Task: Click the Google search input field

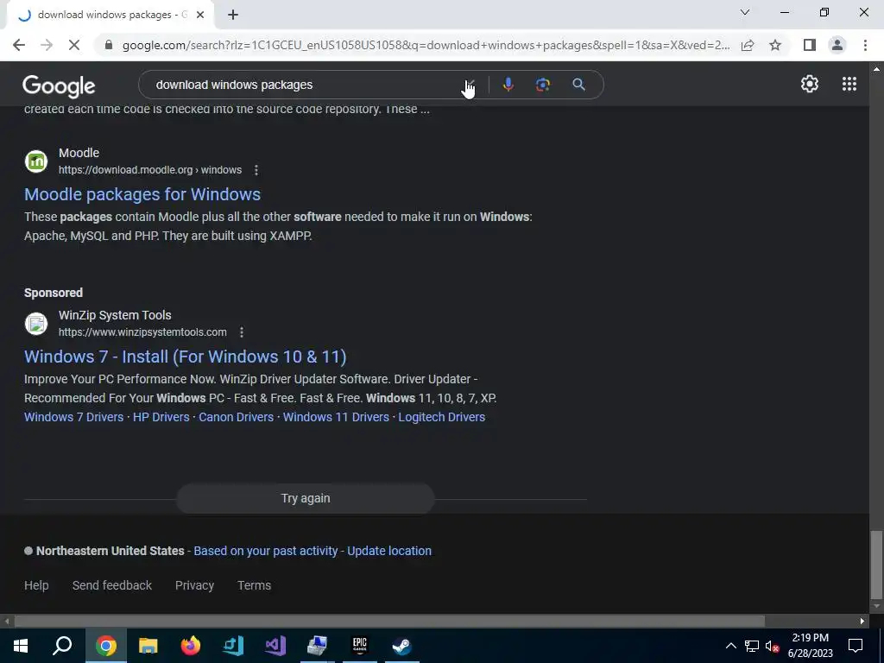Action: point(305,85)
